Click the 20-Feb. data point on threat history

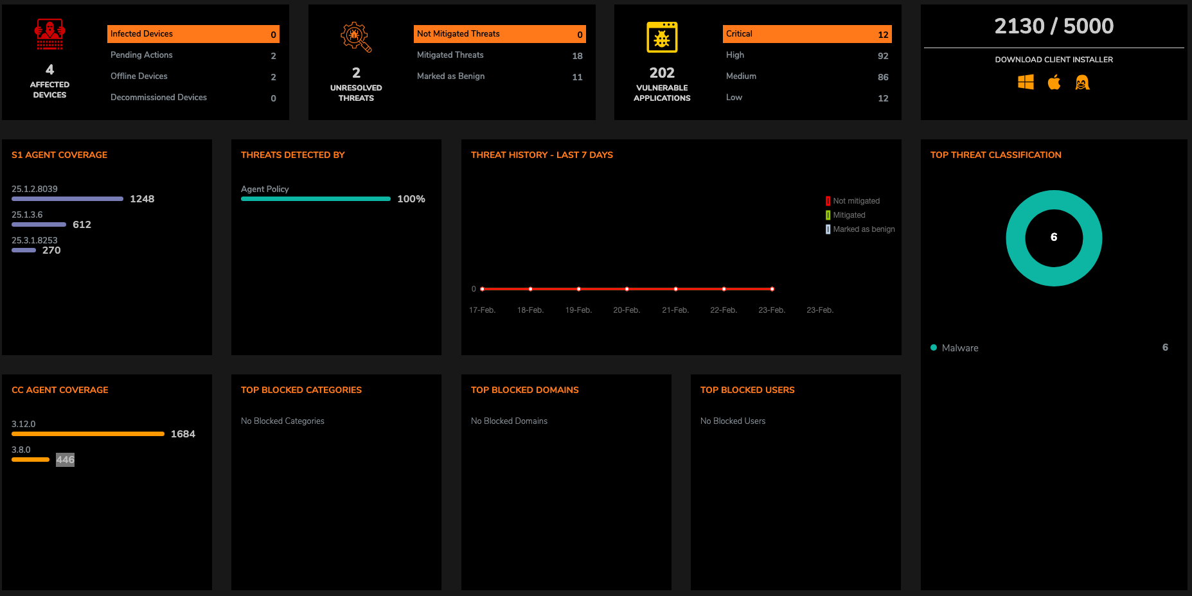pyautogui.click(x=627, y=289)
